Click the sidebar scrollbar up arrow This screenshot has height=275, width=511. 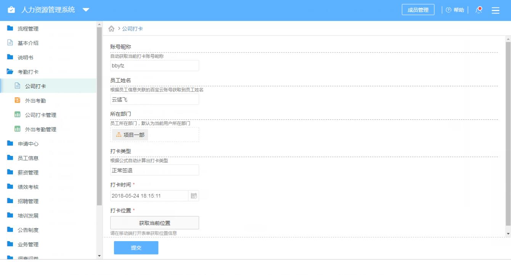click(x=100, y=24)
